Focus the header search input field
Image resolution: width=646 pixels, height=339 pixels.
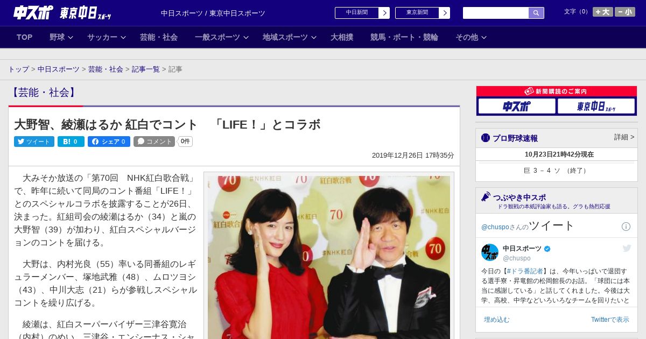[x=496, y=13]
